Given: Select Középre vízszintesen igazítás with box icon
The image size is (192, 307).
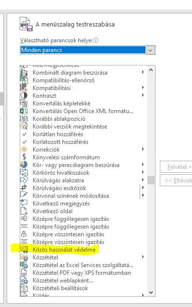Looking at the screenshot, I should (x=84, y=234).
